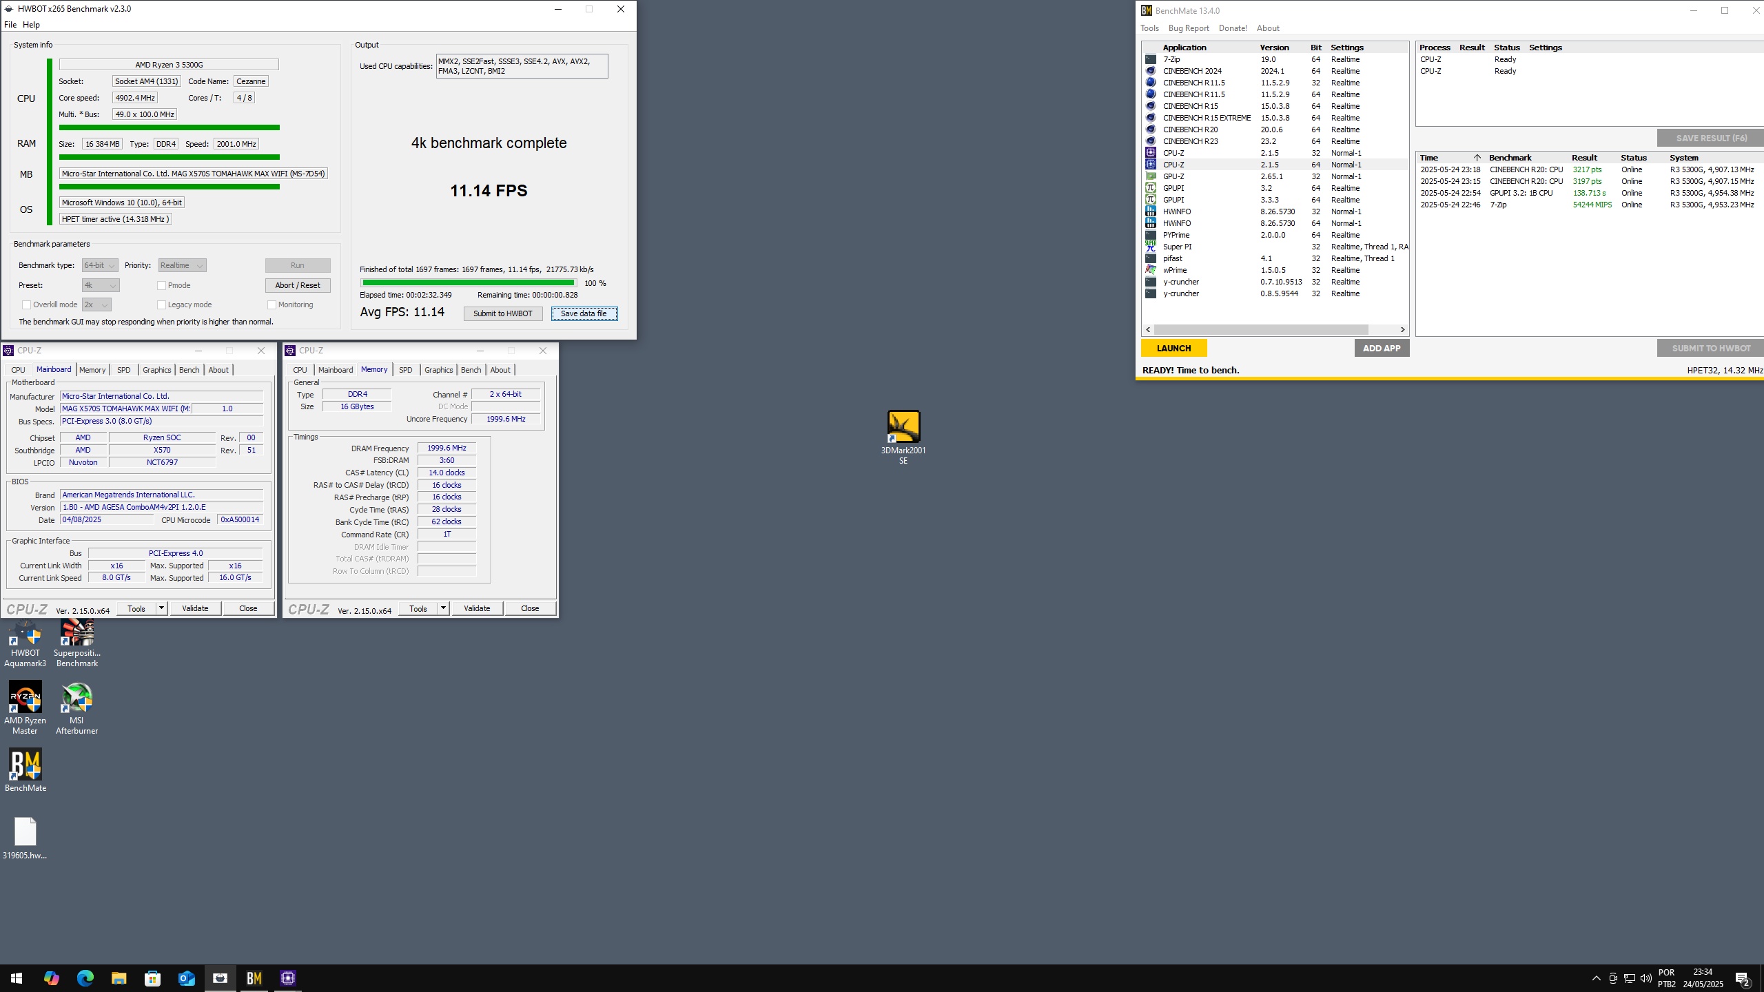
Task: Open the Benchmark type 64-bit dropdown
Action: (100, 265)
